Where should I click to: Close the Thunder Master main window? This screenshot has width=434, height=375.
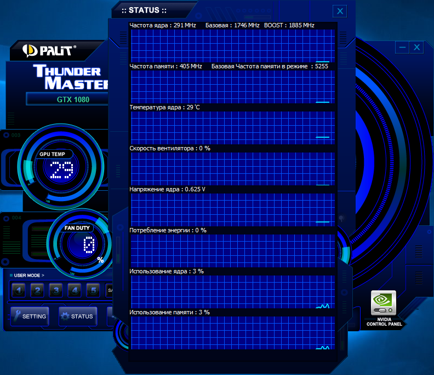[416, 47]
